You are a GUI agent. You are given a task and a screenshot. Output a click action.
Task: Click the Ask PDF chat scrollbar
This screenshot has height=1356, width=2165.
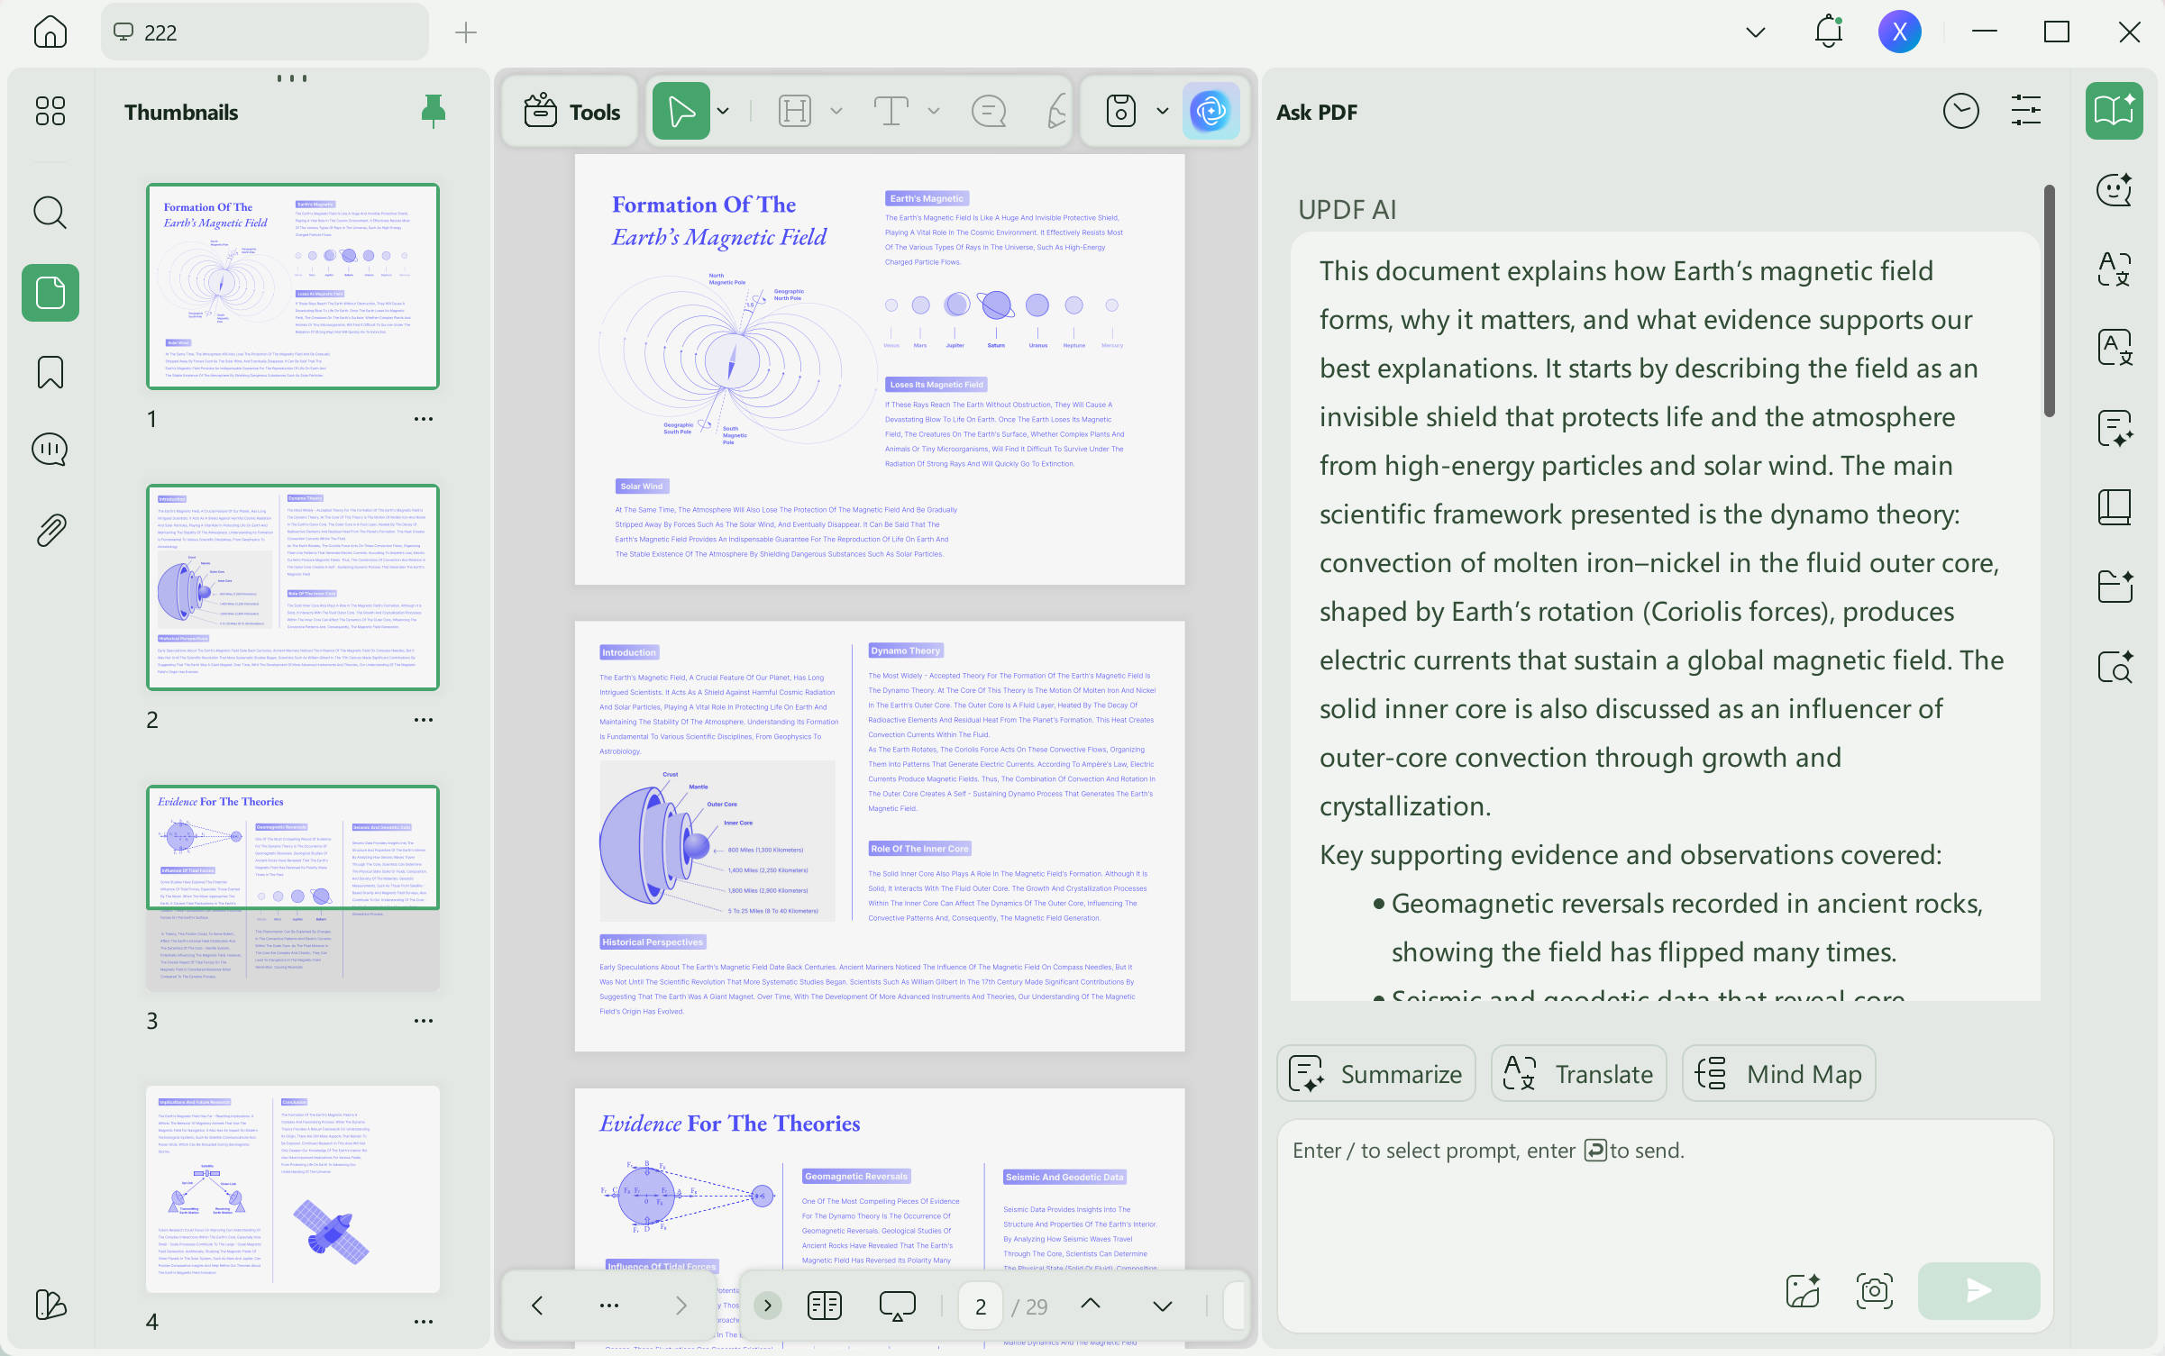(x=2049, y=301)
